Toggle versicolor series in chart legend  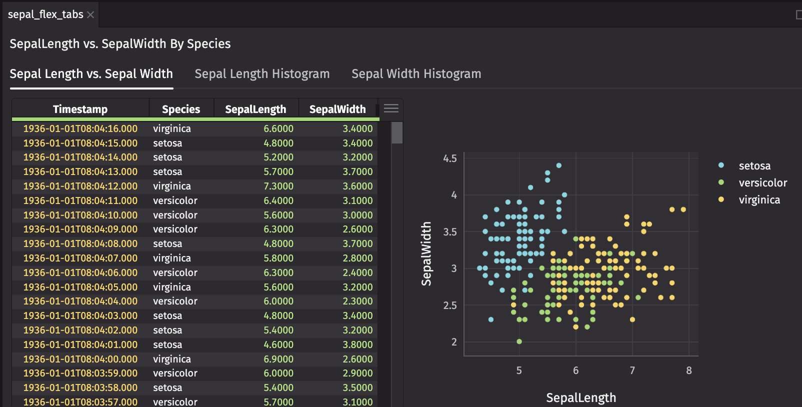pos(762,183)
